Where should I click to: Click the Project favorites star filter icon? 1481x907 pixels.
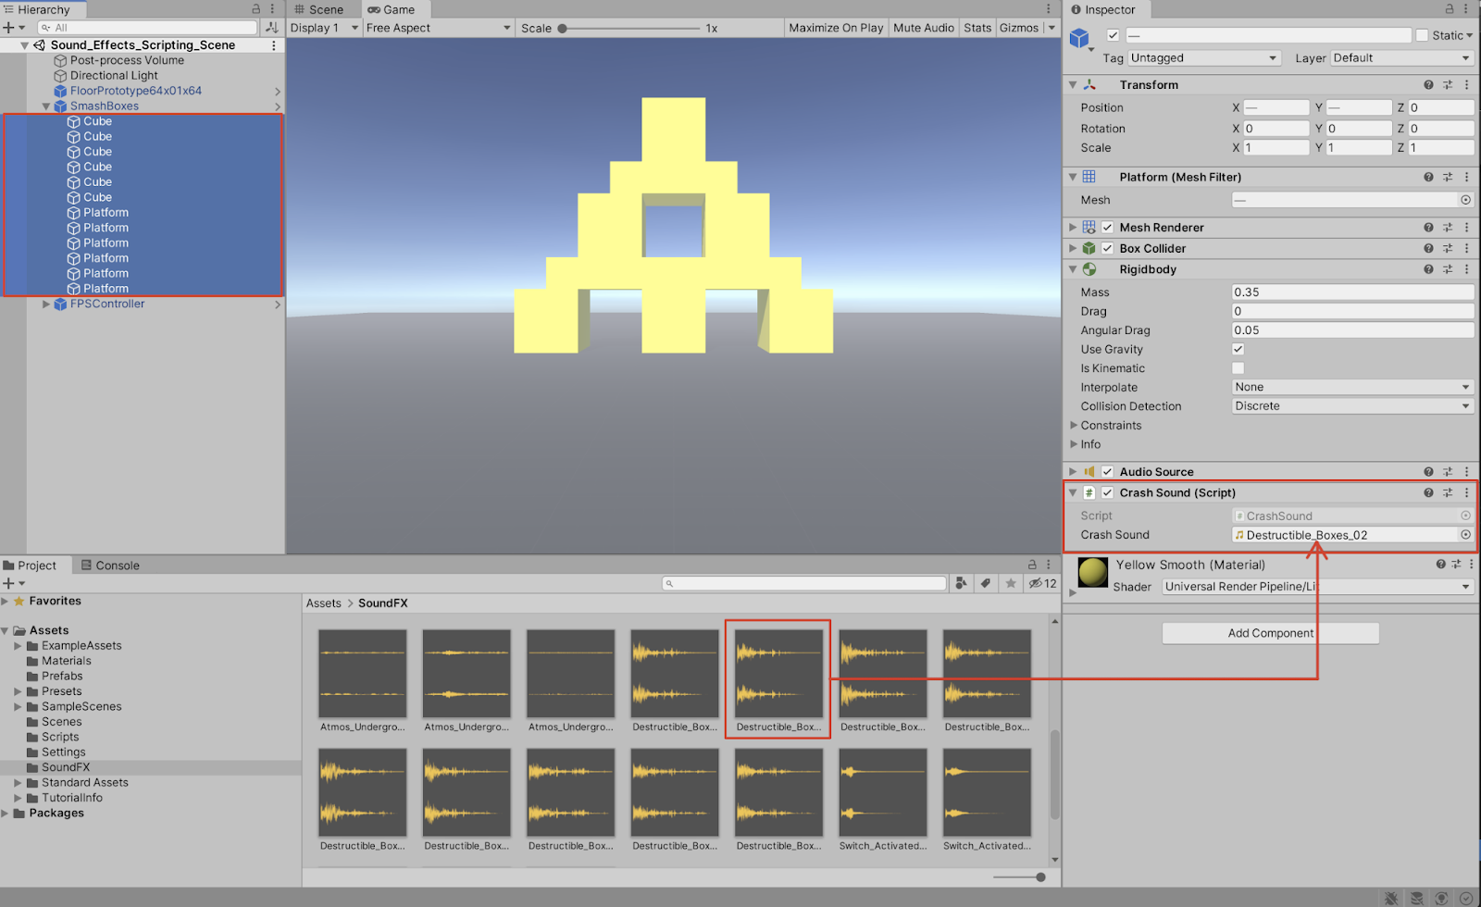point(1011,583)
